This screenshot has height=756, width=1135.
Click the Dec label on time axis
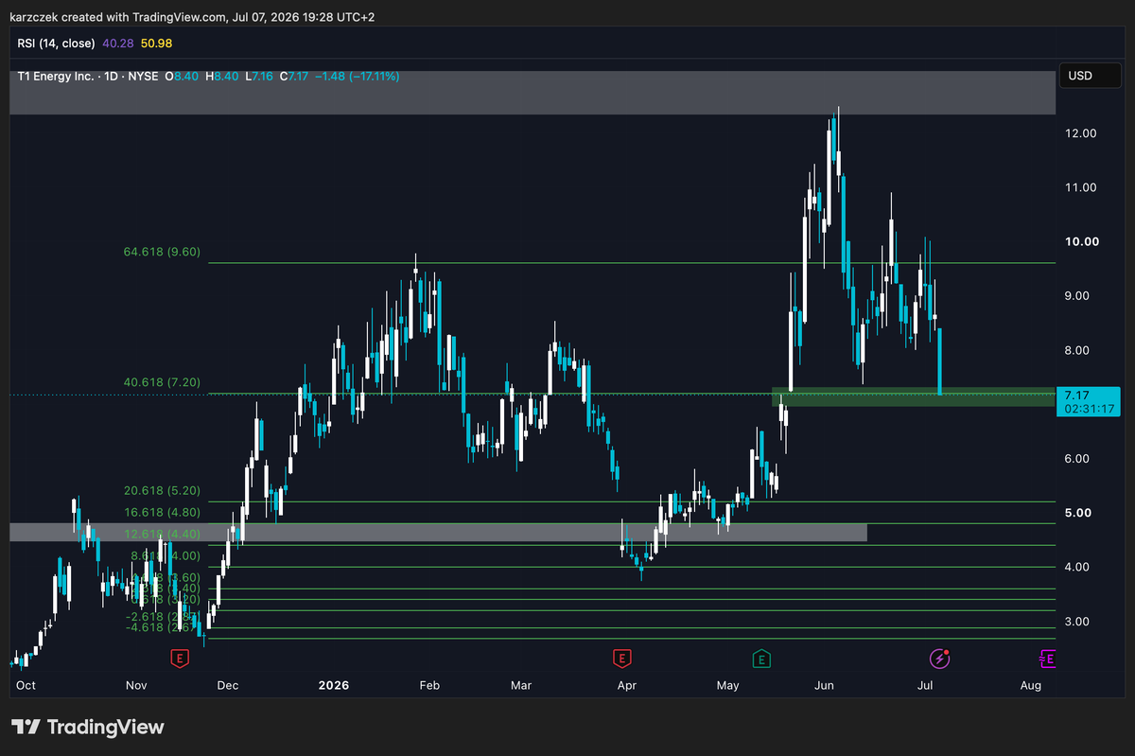pyautogui.click(x=230, y=685)
